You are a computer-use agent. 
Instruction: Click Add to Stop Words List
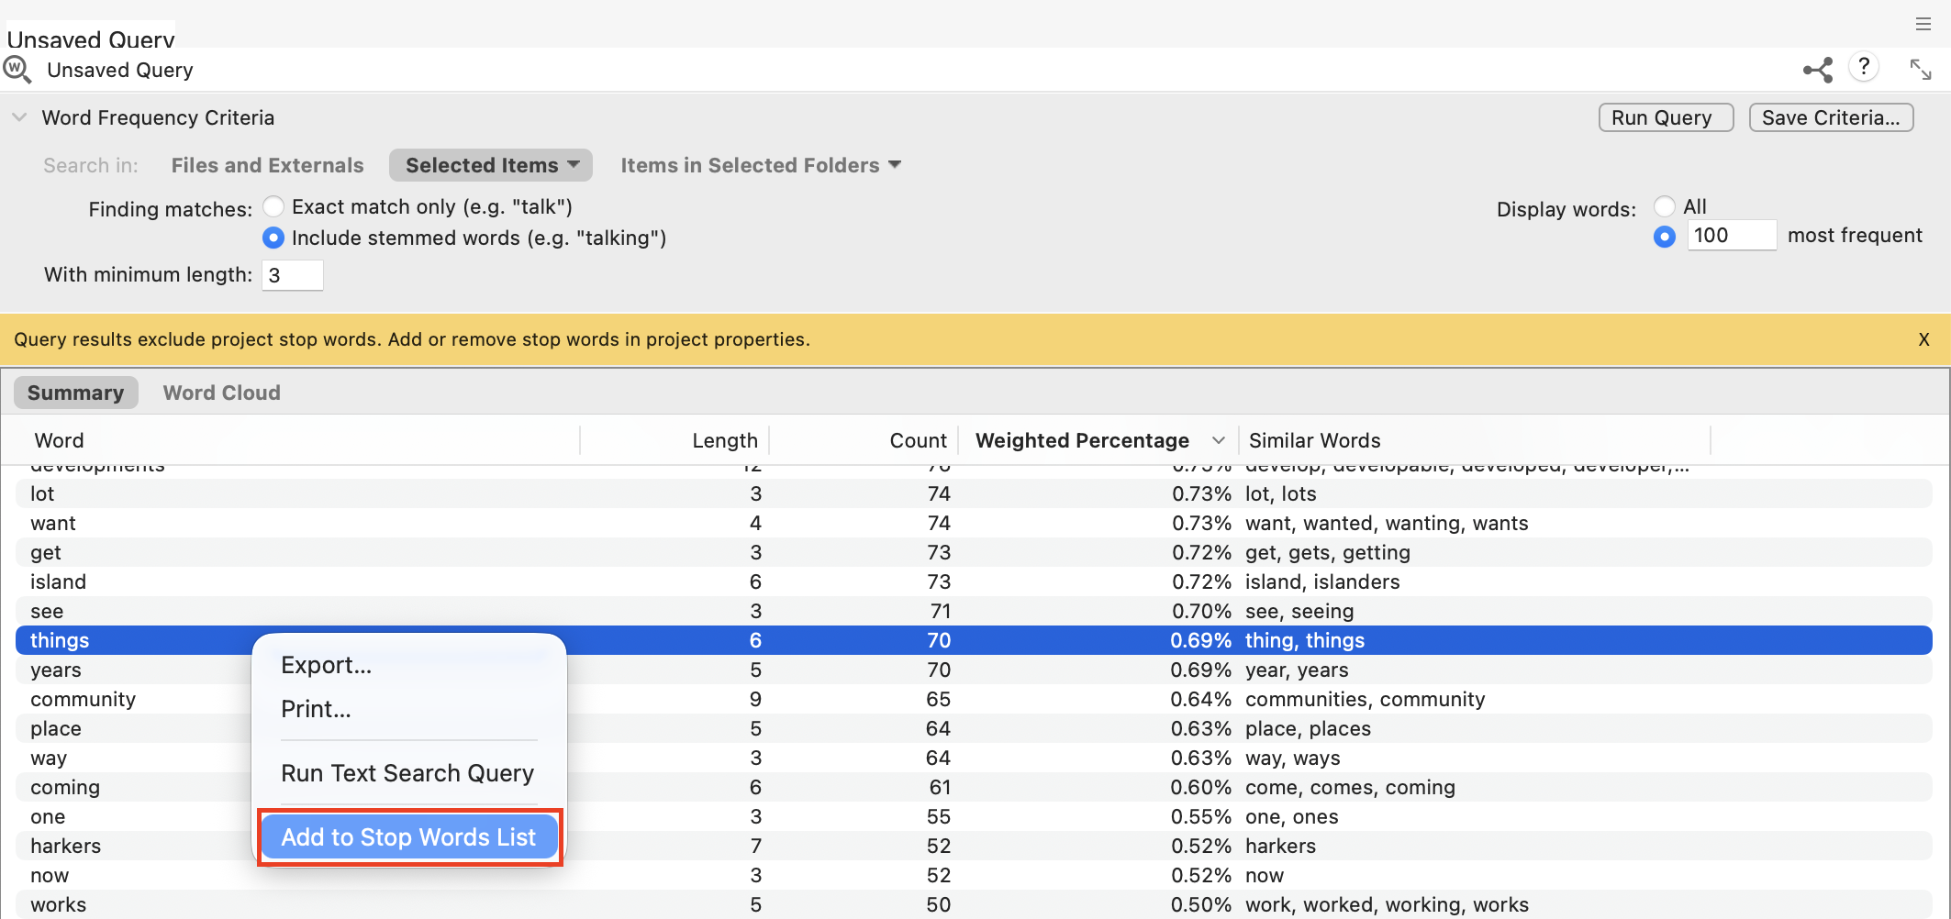409,837
